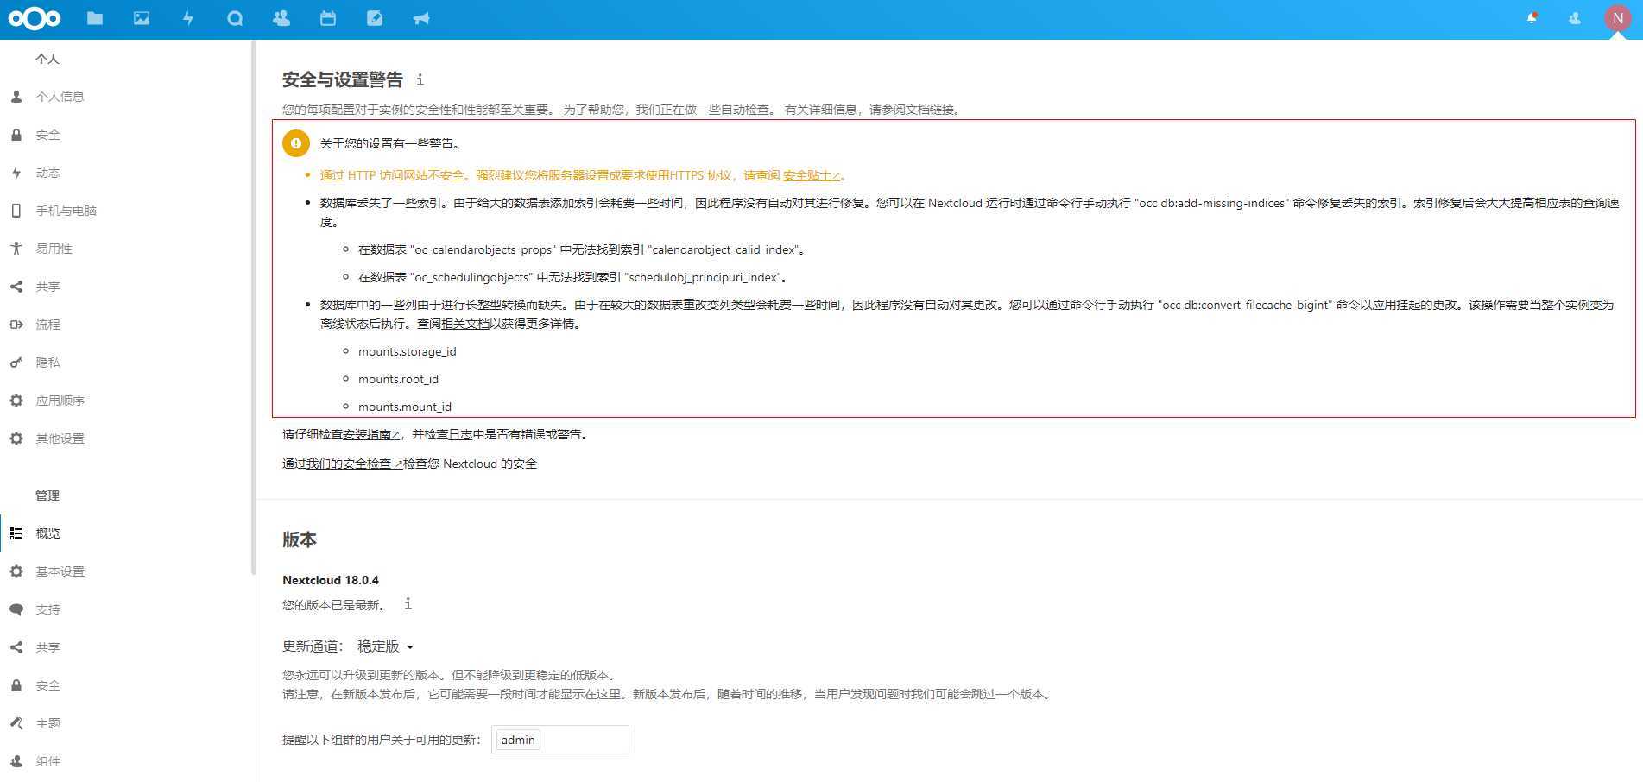Screen dimensions: 1643x782
Task: Open personal 共享 sharing settings
Action: coord(126,287)
